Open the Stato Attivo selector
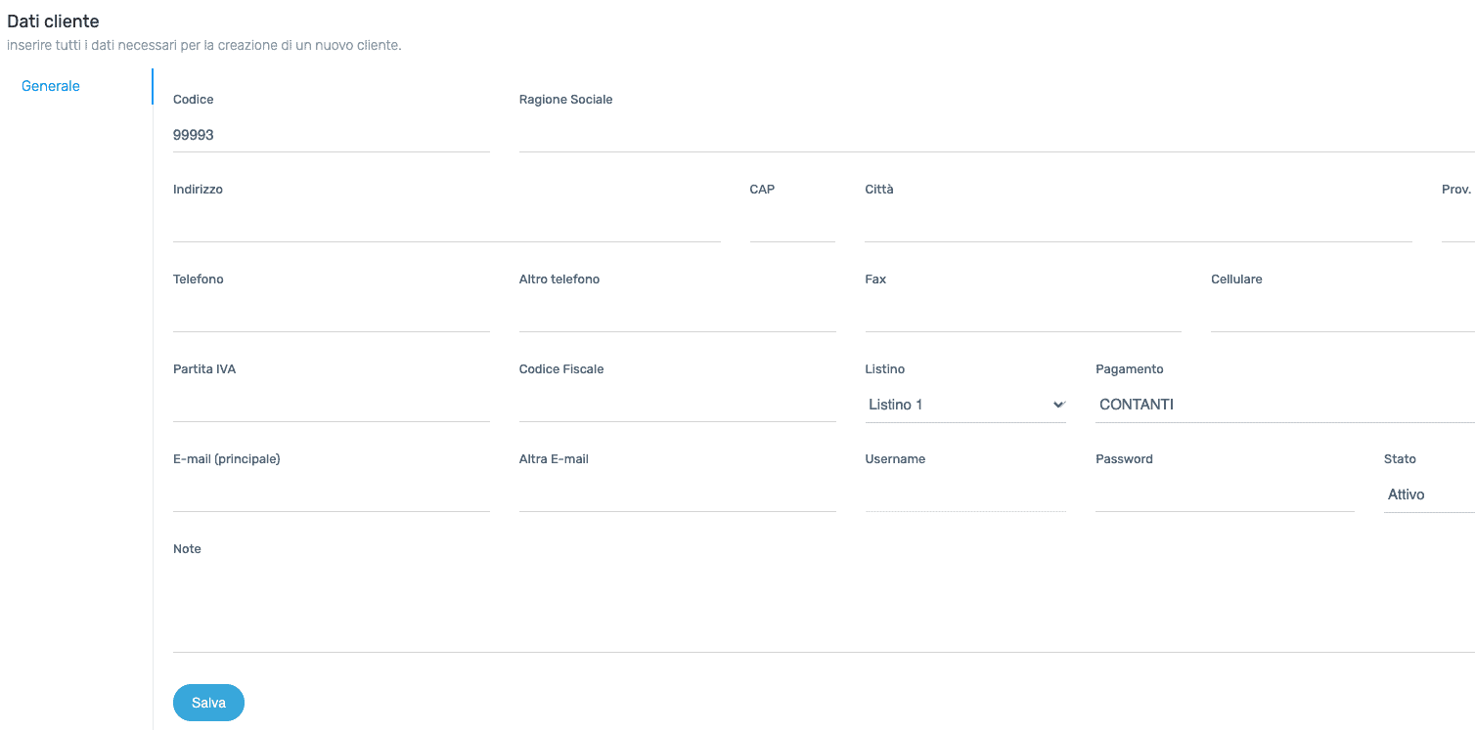The width and height of the screenshot is (1475, 730). 1429,494
